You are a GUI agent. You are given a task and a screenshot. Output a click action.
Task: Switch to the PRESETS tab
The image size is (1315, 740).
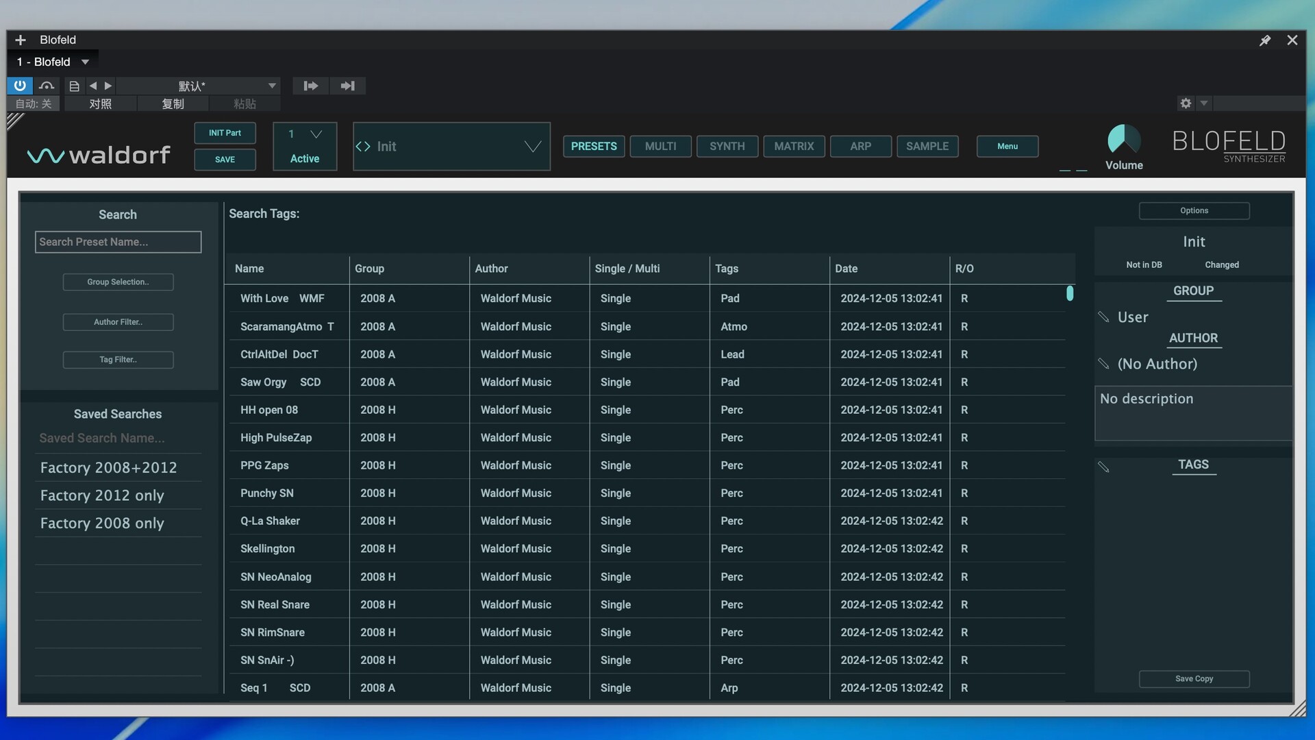[x=594, y=147]
